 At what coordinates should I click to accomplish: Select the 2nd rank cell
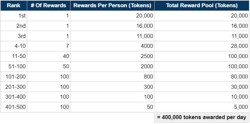point(14,26)
